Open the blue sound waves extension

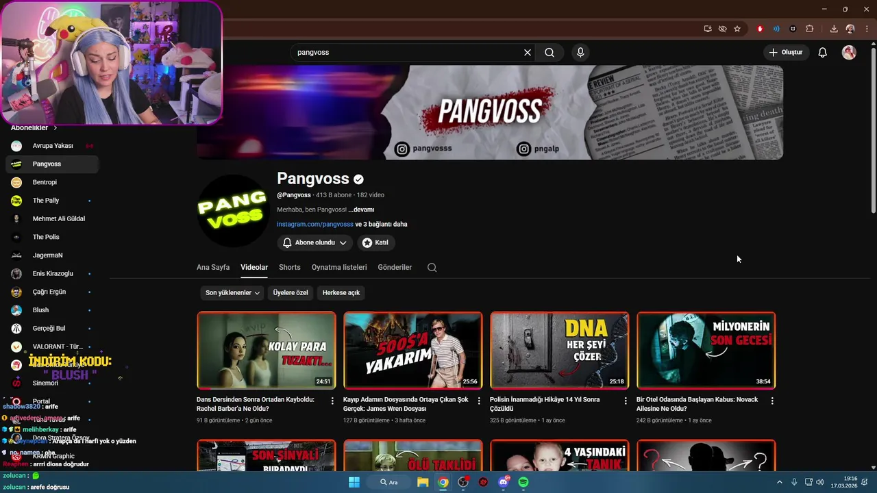(x=776, y=29)
